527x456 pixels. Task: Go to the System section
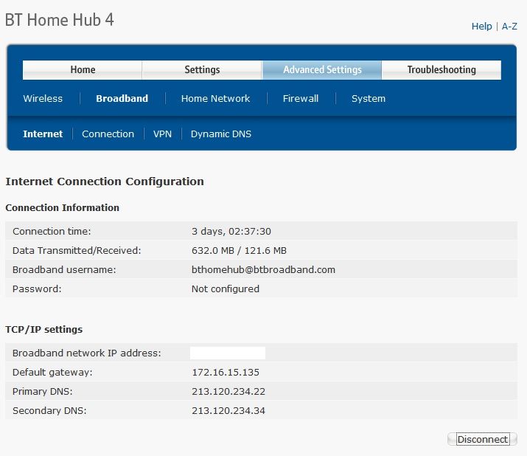369,99
